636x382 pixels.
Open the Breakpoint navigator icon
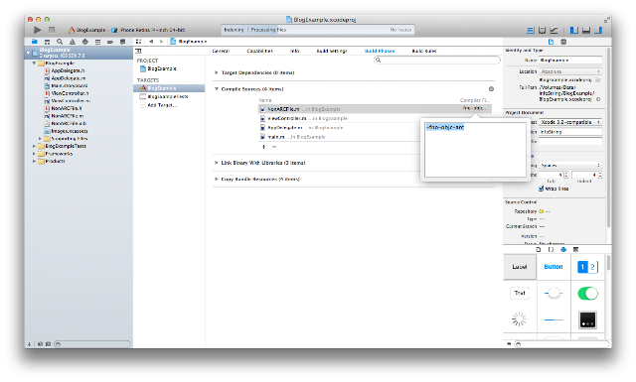[110, 42]
